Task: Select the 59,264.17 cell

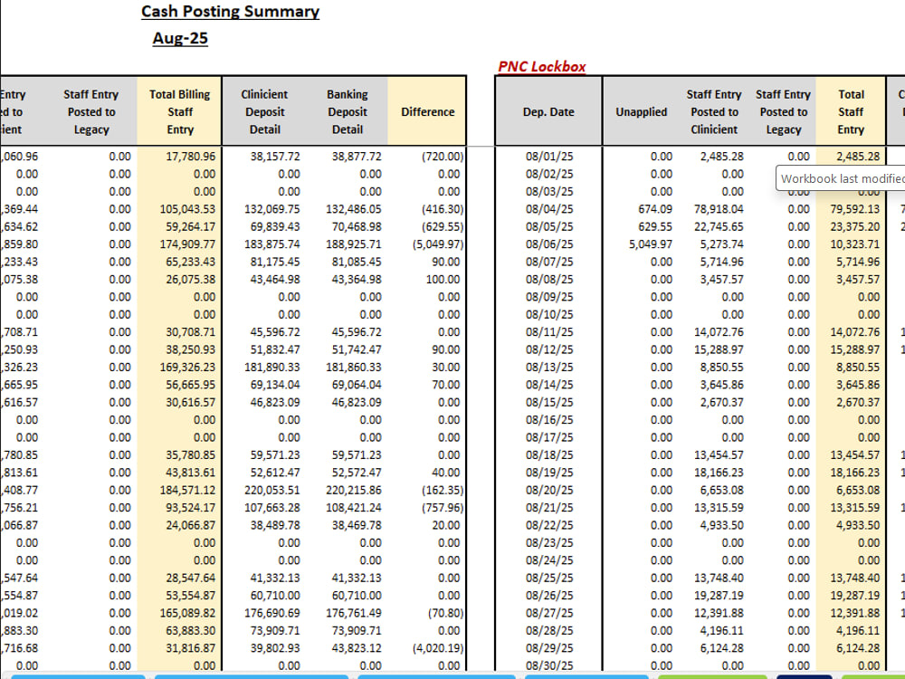Action: pyautogui.click(x=190, y=227)
